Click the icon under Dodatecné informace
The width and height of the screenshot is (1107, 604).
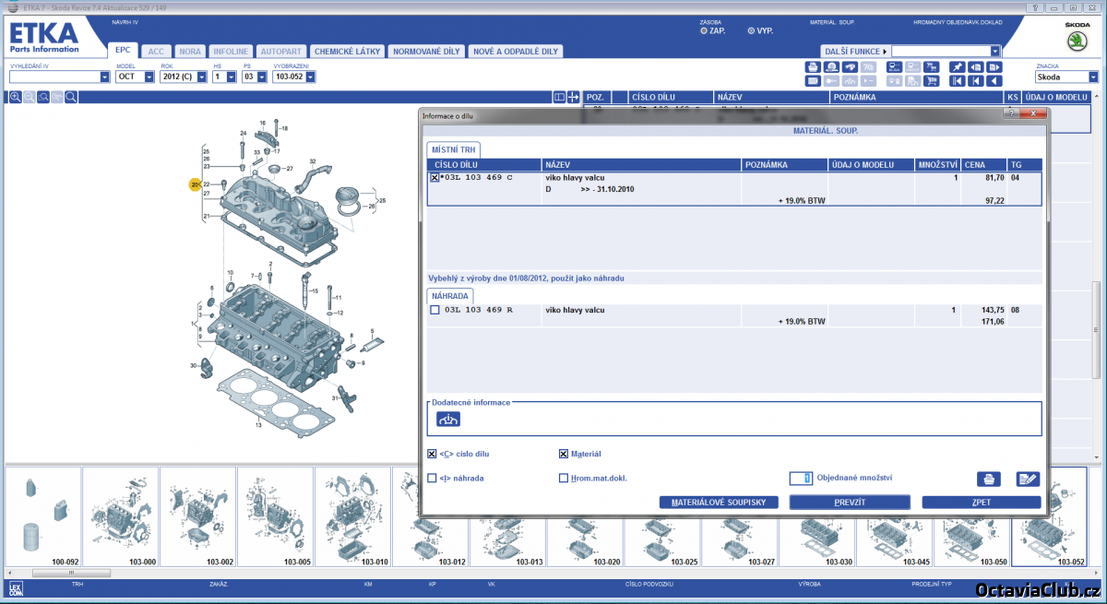[x=448, y=420]
